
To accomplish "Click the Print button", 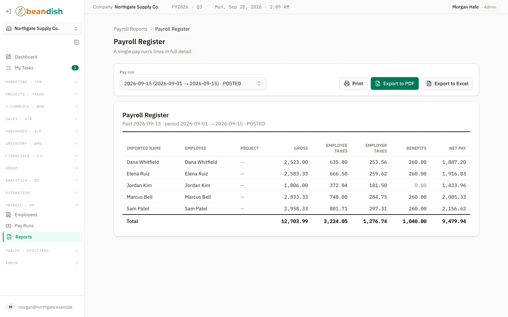I will [x=353, y=83].
